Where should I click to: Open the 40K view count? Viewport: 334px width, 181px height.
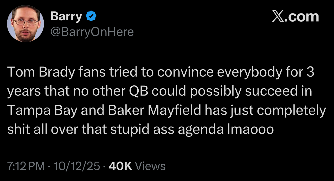pyautogui.click(x=120, y=166)
